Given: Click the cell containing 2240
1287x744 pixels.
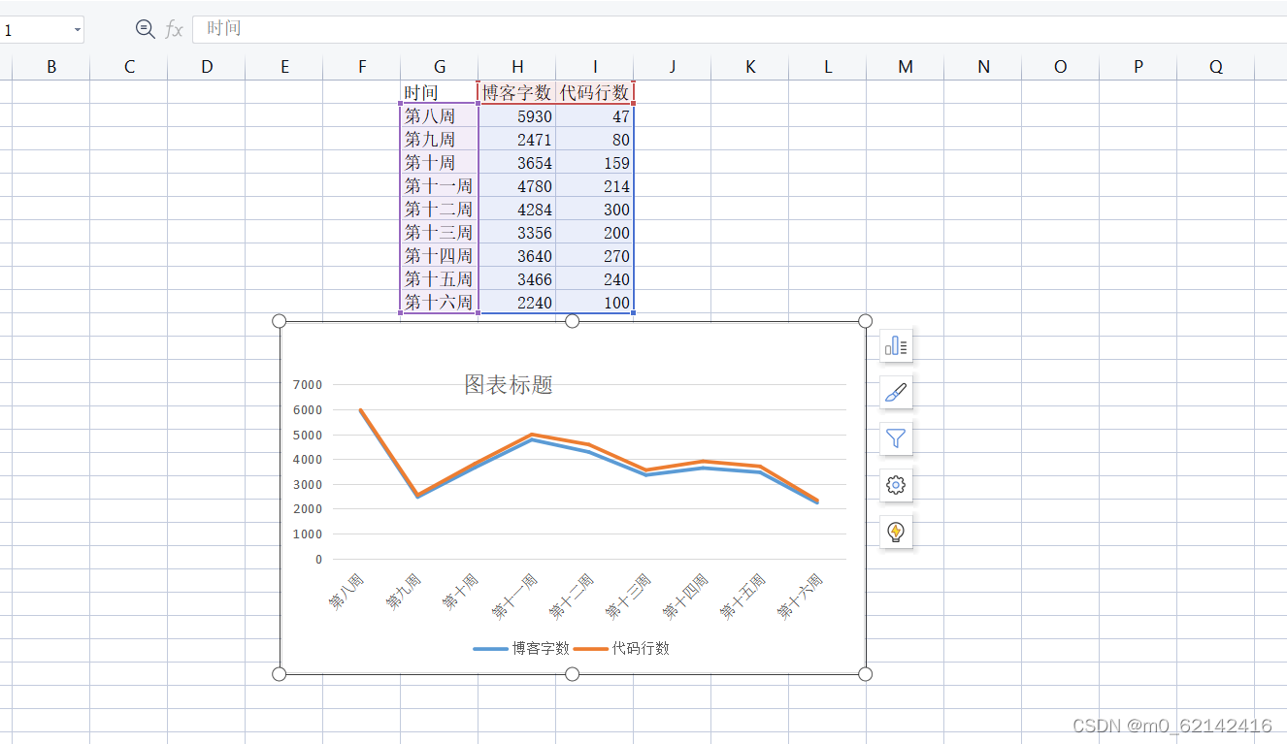Looking at the screenshot, I should pos(517,302).
